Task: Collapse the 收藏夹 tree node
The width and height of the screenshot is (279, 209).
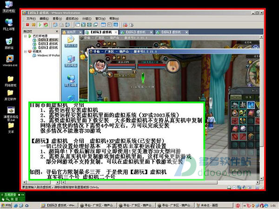Action: click(x=25, y=52)
